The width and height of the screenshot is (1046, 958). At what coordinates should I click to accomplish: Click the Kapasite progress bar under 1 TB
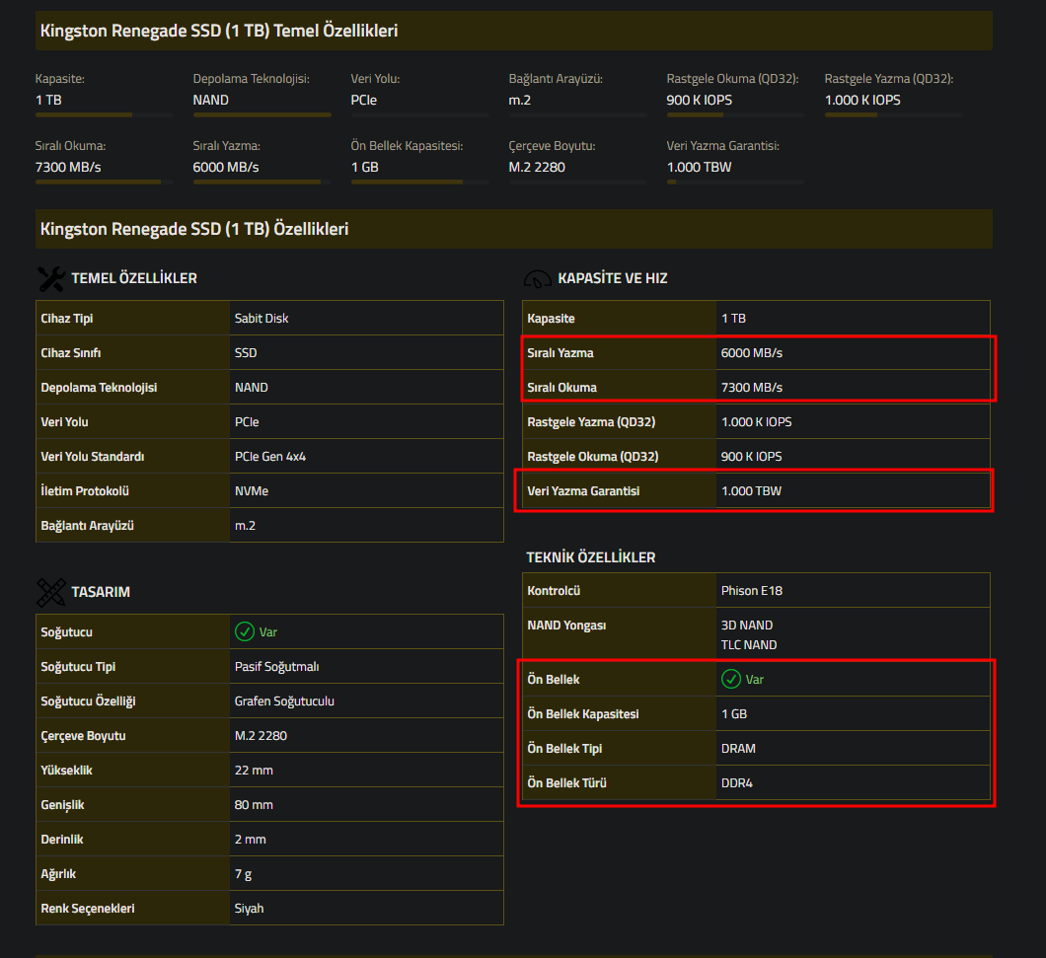click(x=104, y=115)
